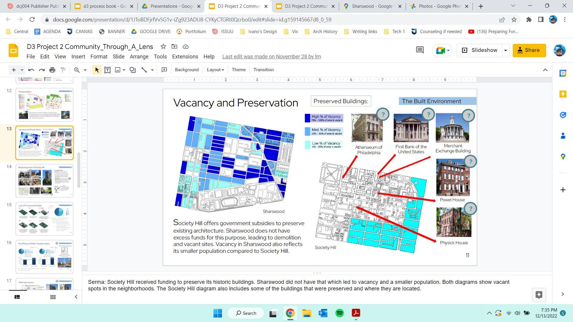Star the presentation title

coord(163,47)
